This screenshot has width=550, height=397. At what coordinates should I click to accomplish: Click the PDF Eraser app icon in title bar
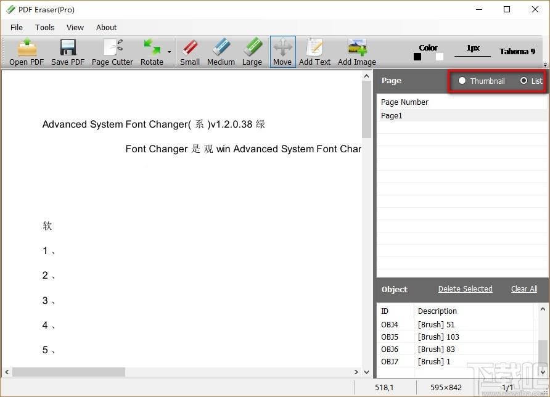(10, 9)
